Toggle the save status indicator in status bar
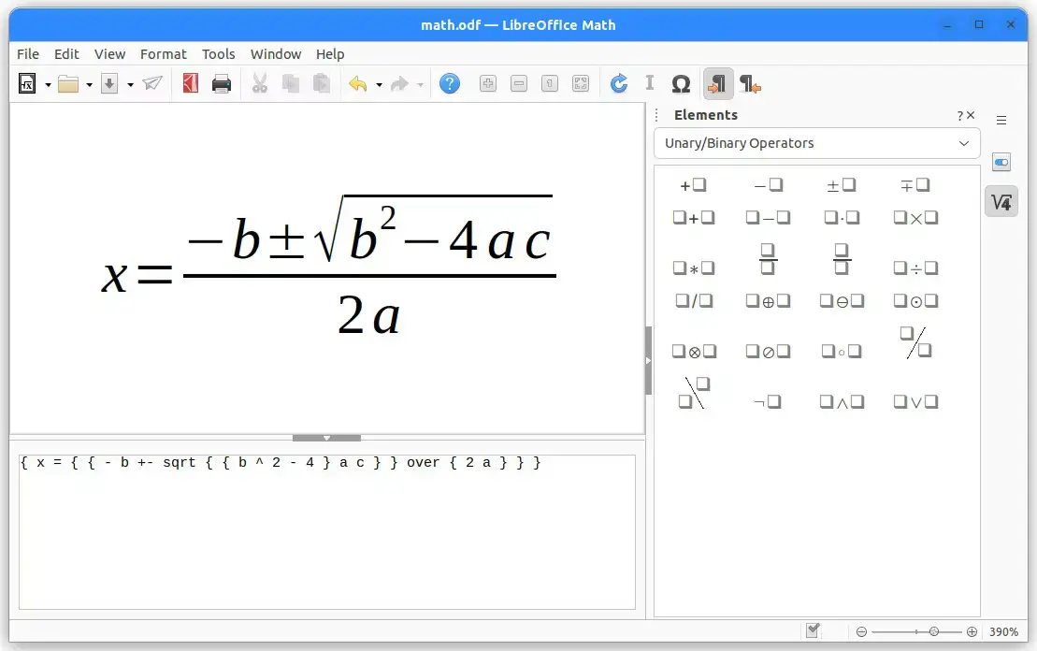The height and width of the screenshot is (651, 1037). click(813, 631)
